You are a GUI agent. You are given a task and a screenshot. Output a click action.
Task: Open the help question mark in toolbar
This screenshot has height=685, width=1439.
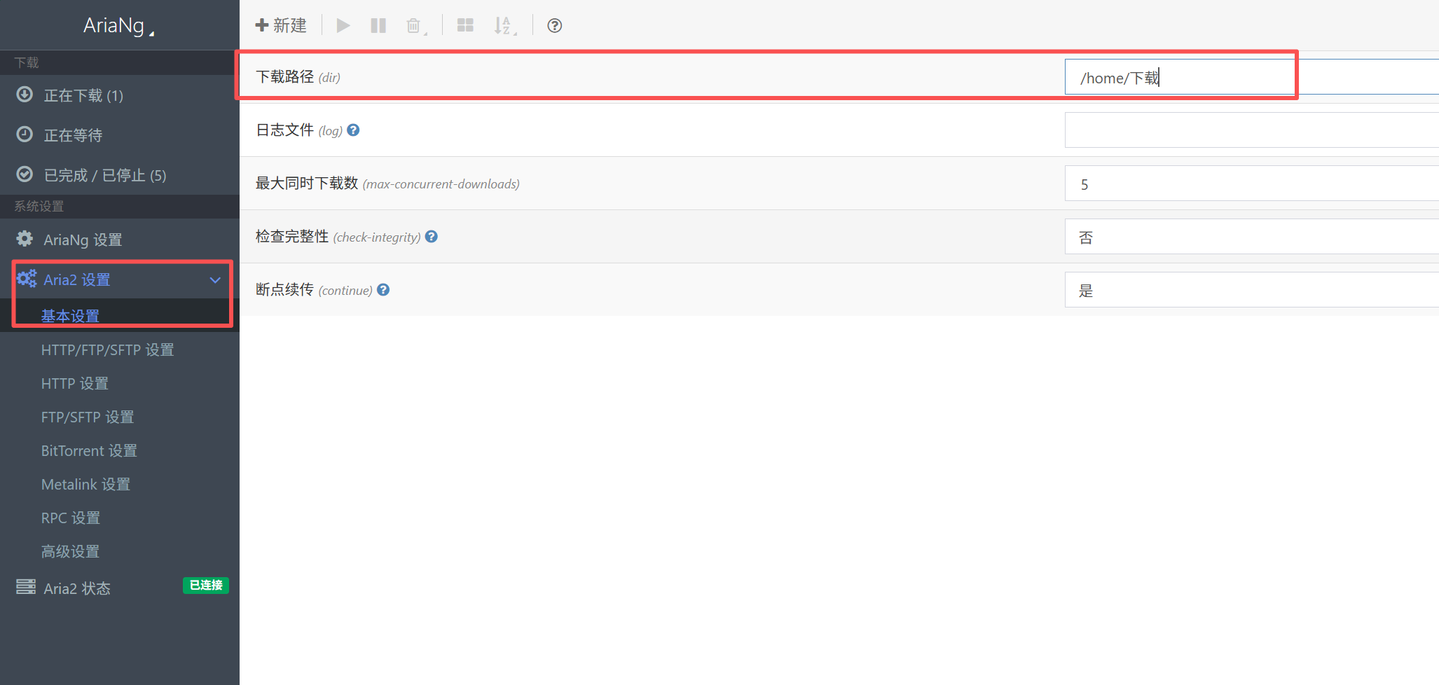[x=554, y=25]
